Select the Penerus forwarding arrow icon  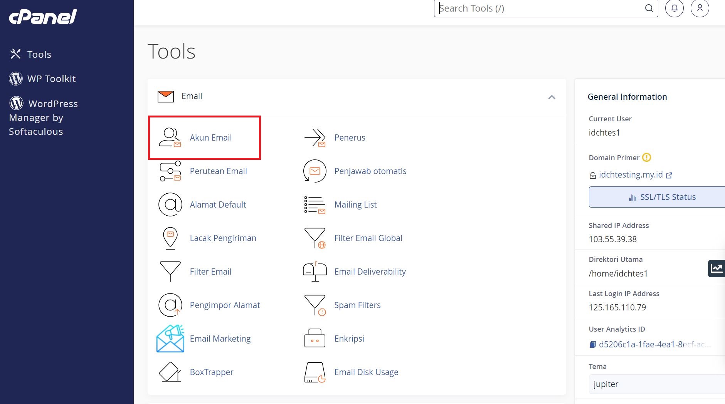(x=315, y=137)
